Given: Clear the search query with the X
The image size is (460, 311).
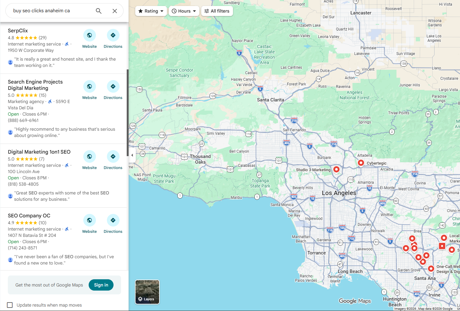Looking at the screenshot, I should tap(114, 10).
